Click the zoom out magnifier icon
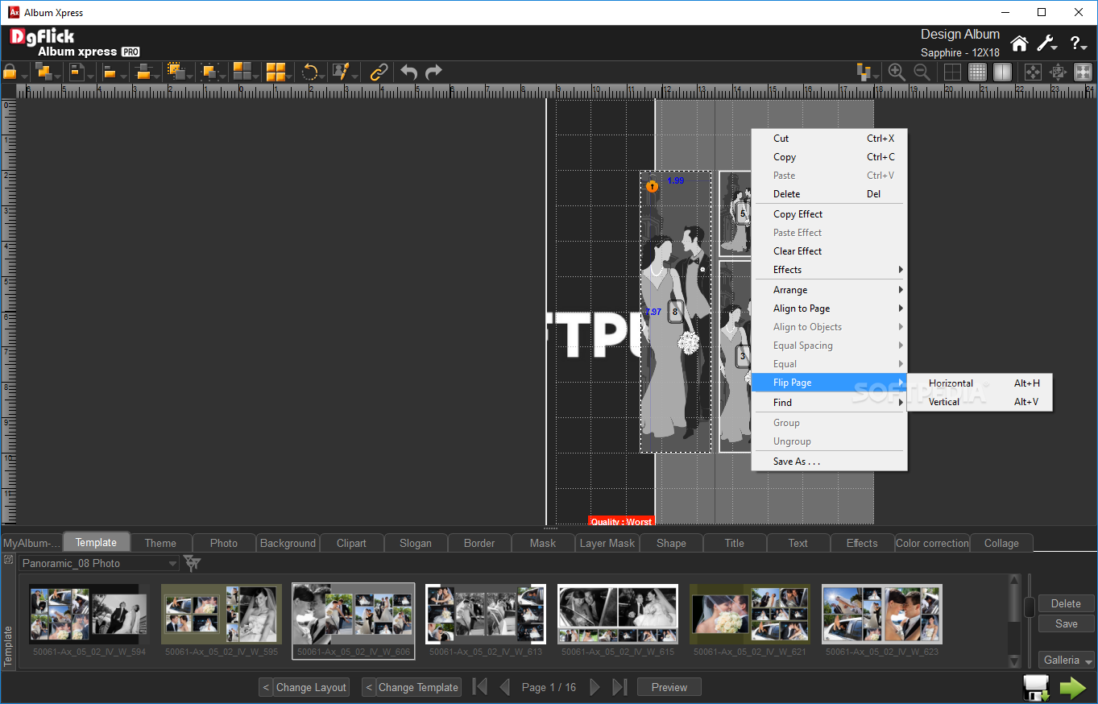 [x=922, y=72]
